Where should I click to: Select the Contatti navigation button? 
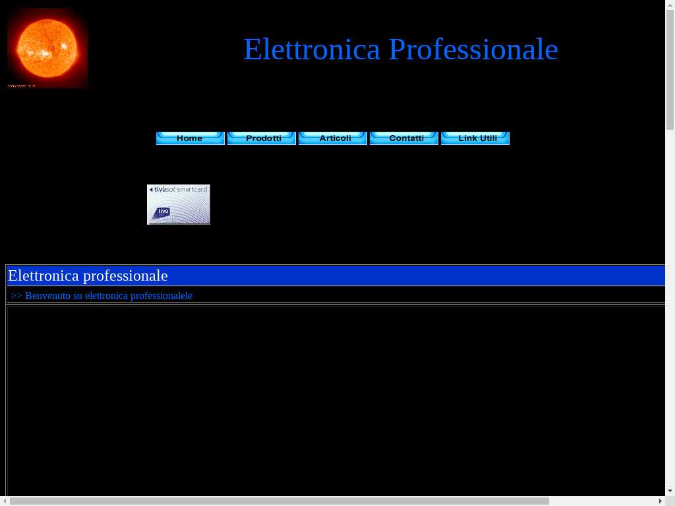[x=403, y=138]
